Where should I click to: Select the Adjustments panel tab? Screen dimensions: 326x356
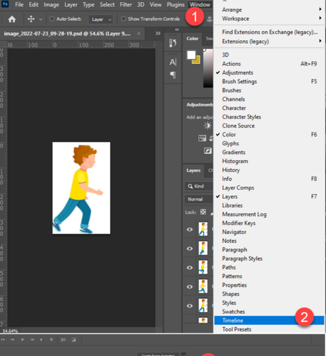coord(200,104)
